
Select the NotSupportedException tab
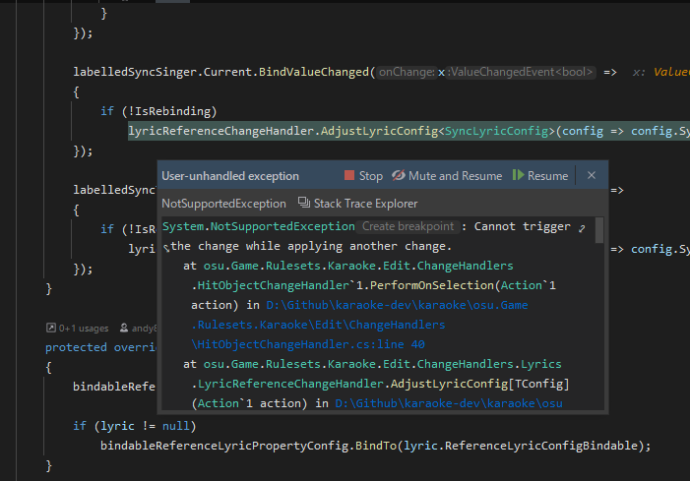223,204
